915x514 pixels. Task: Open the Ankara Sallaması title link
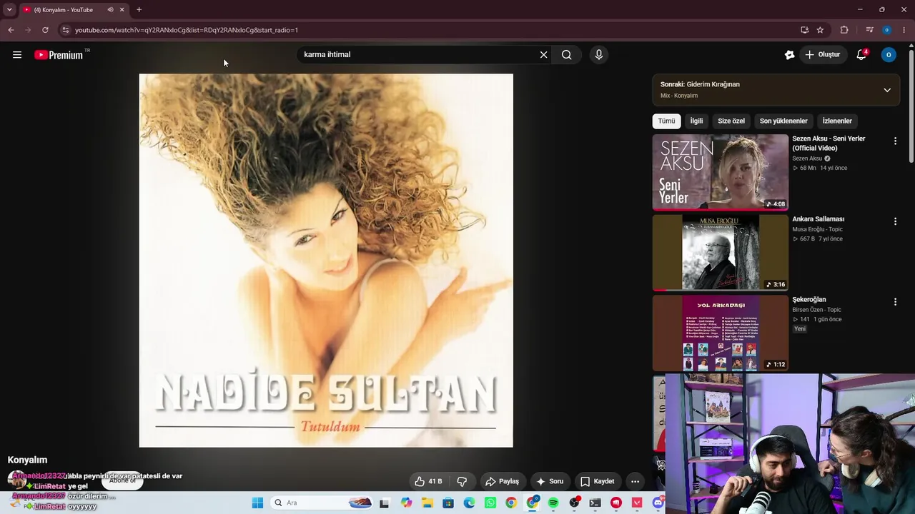[818, 219]
